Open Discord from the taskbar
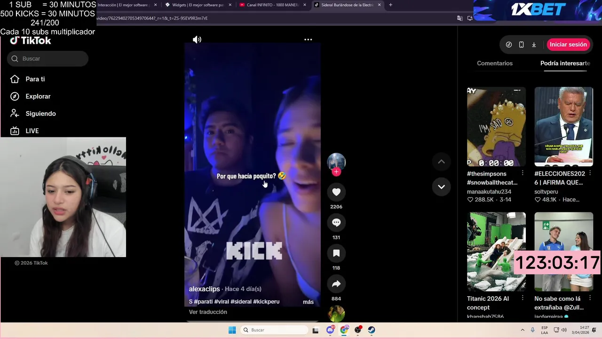 coord(330,330)
